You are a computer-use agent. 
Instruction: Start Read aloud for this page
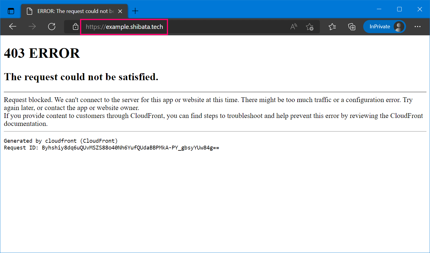(294, 27)
